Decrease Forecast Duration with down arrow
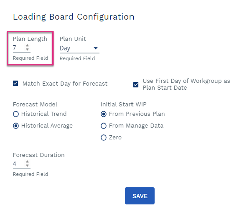248x213 pixels. pyautogui.click(x=27, y=166)
